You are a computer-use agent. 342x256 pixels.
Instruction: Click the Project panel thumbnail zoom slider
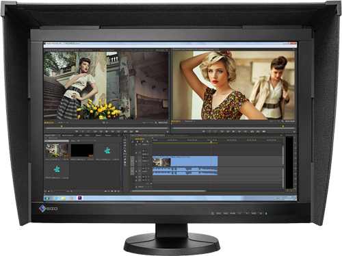pos(60,191)
